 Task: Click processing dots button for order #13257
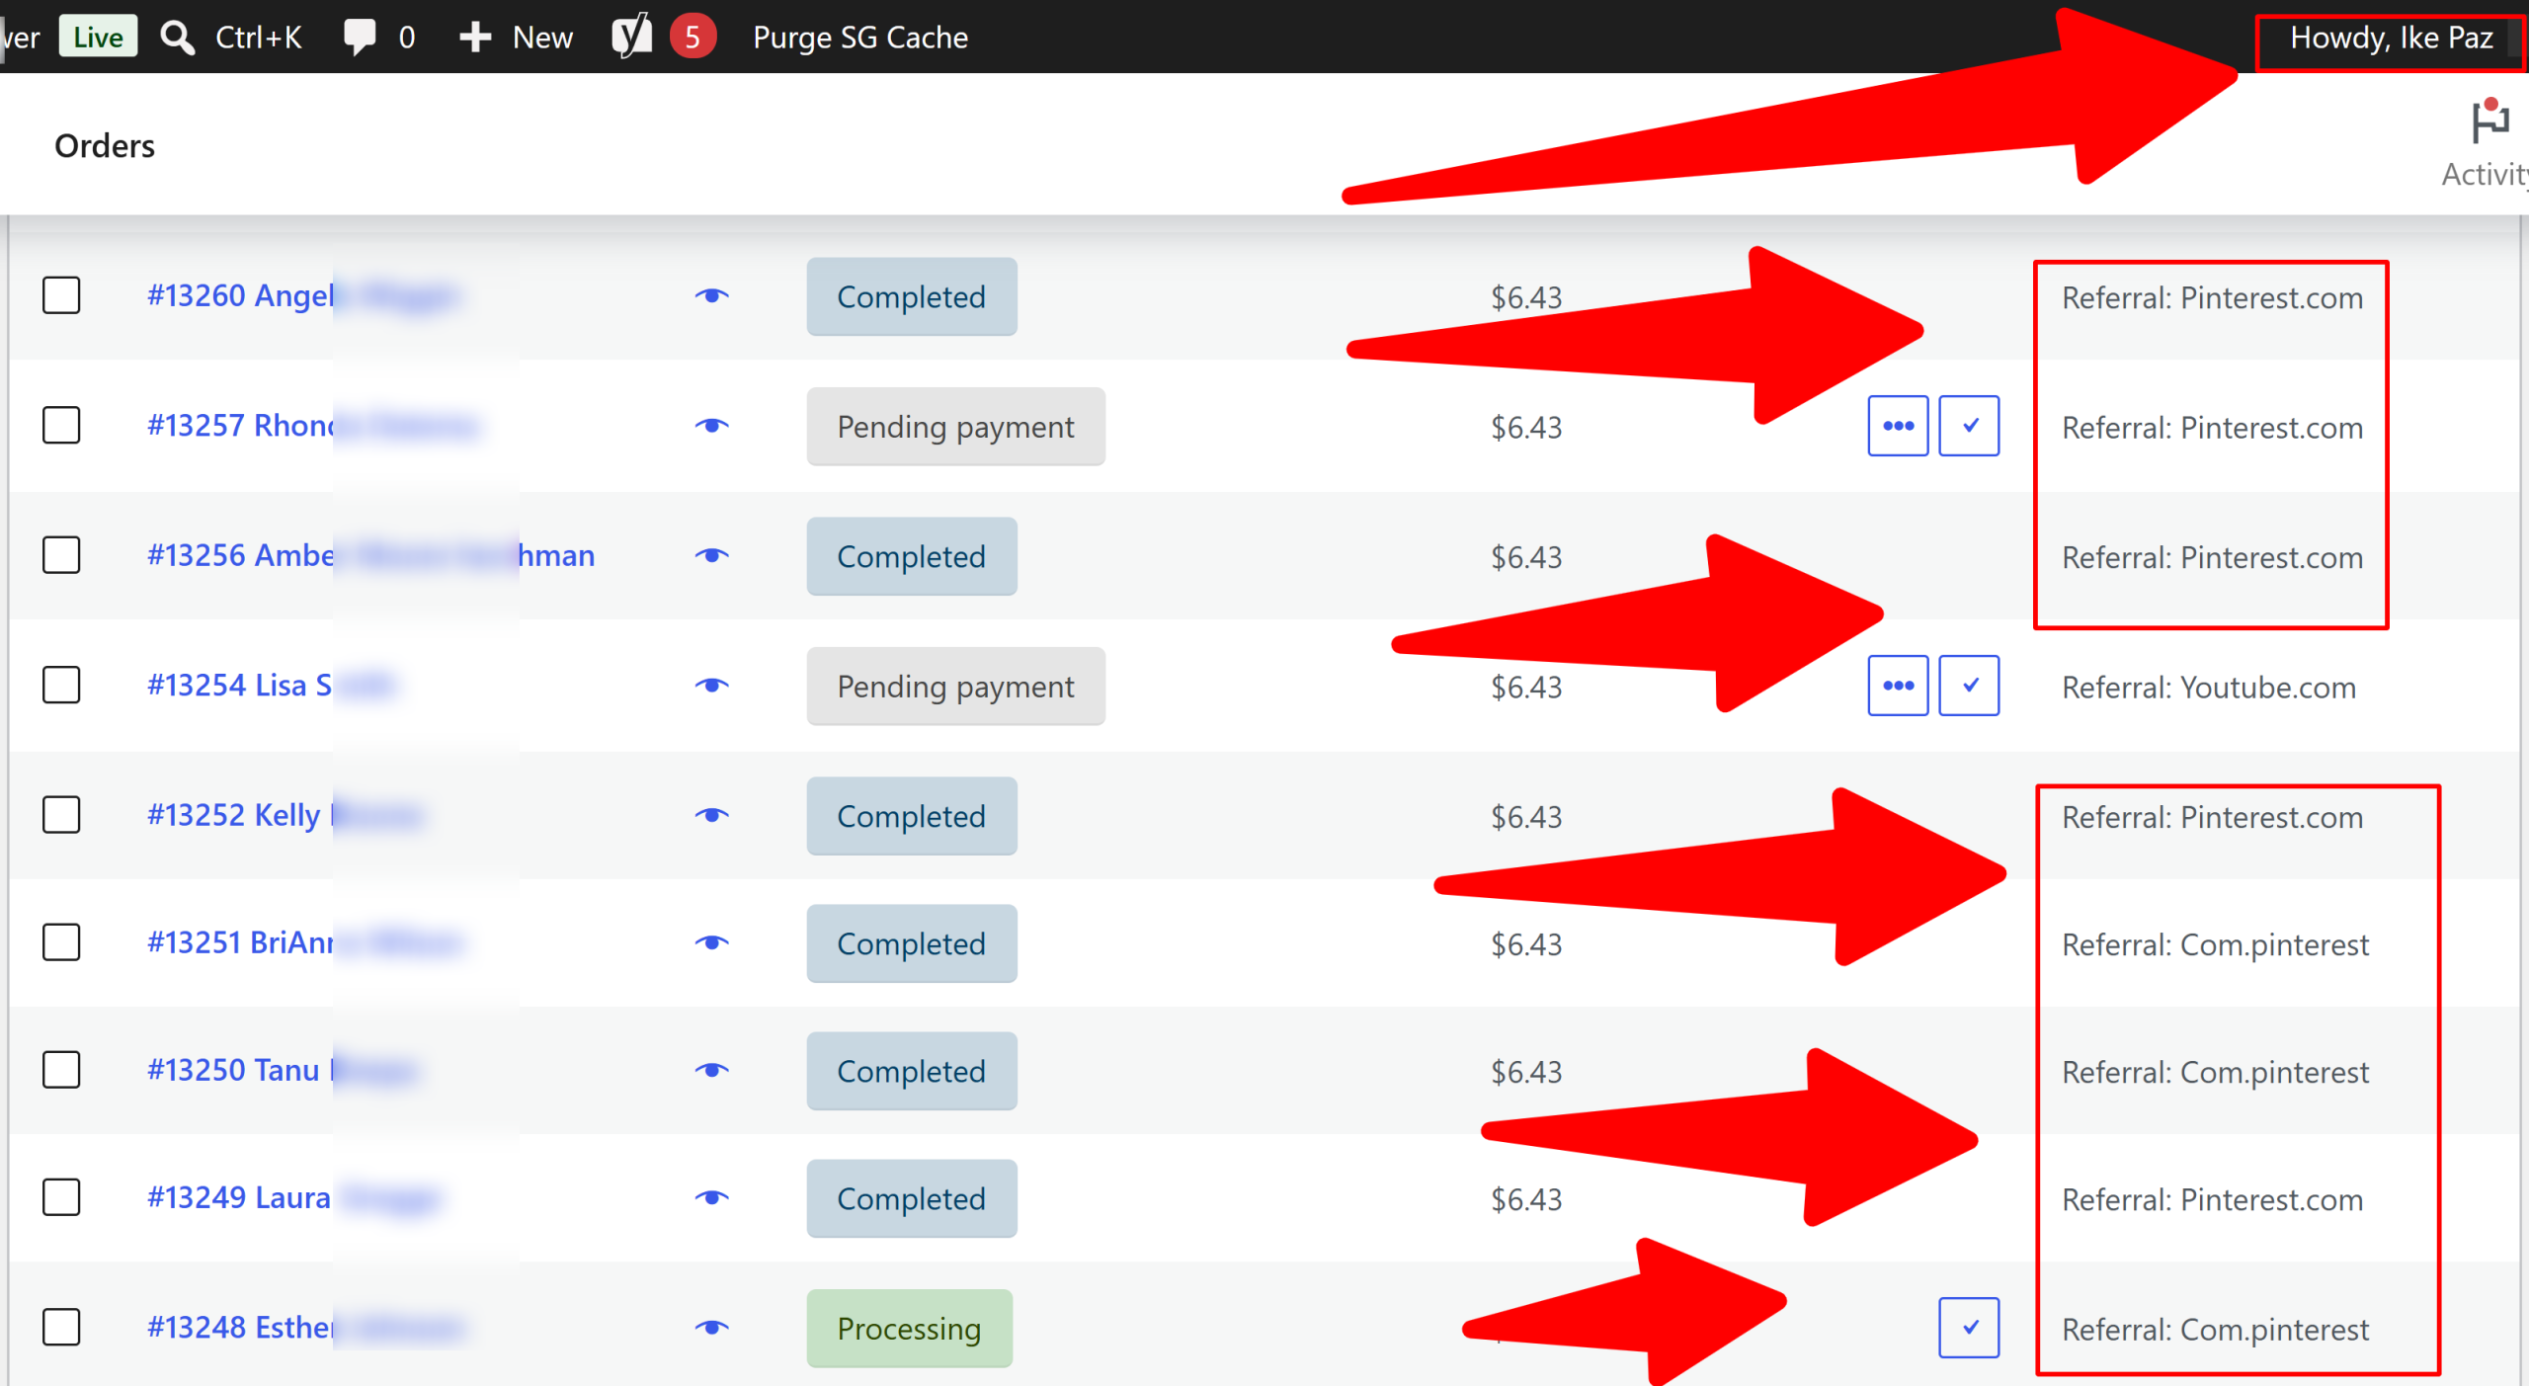click(x=1898, y=426)
